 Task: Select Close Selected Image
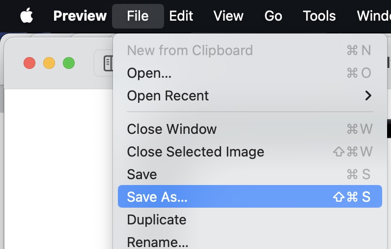[x=195, y=152]
